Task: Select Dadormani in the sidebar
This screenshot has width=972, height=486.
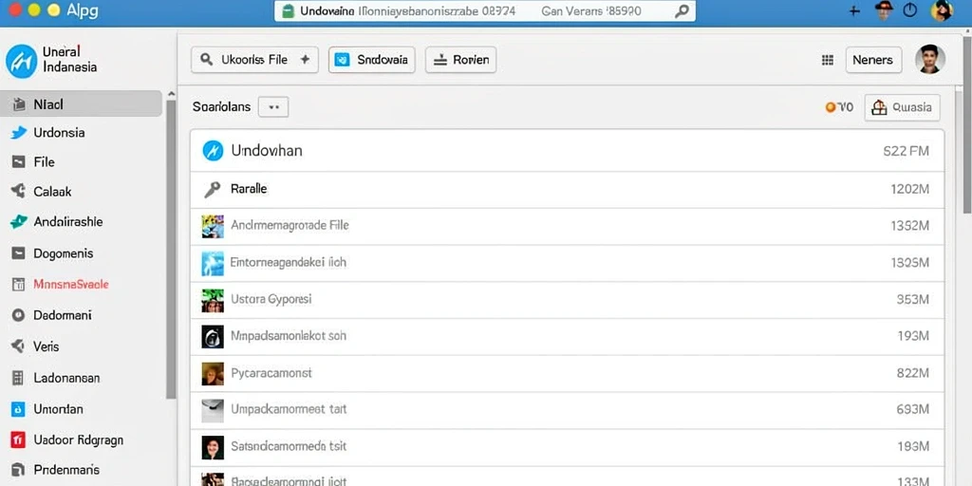Action: 62,315
